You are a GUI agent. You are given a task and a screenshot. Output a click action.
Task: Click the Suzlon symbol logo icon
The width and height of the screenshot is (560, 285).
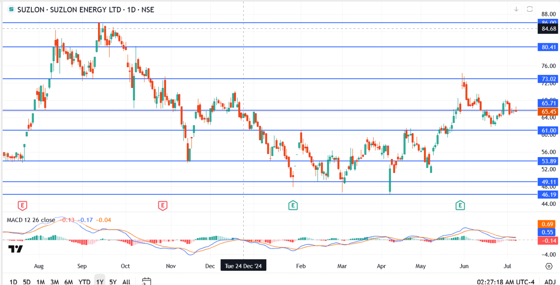coord(11,10)
